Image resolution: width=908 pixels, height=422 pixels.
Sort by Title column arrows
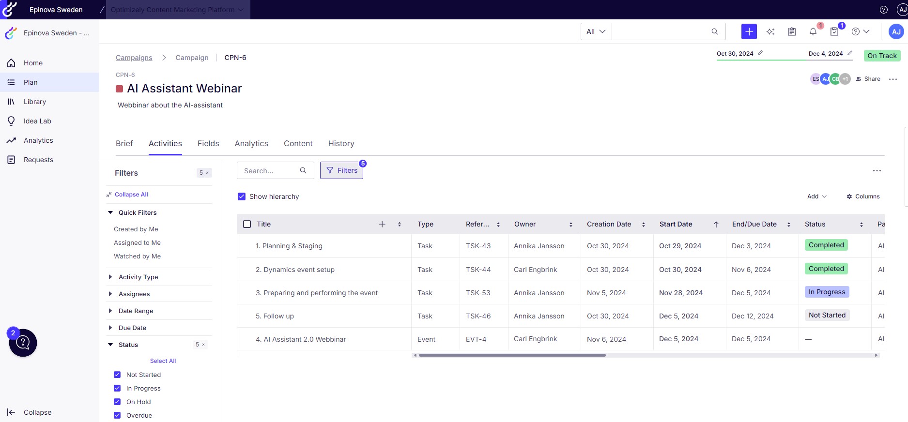click(400, 225)
